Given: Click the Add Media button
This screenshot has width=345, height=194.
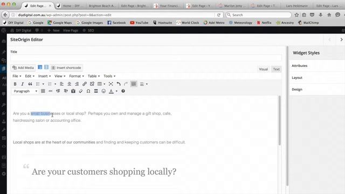Looking at the screenshot, I should pyautogui.click(x=23, y=68).
